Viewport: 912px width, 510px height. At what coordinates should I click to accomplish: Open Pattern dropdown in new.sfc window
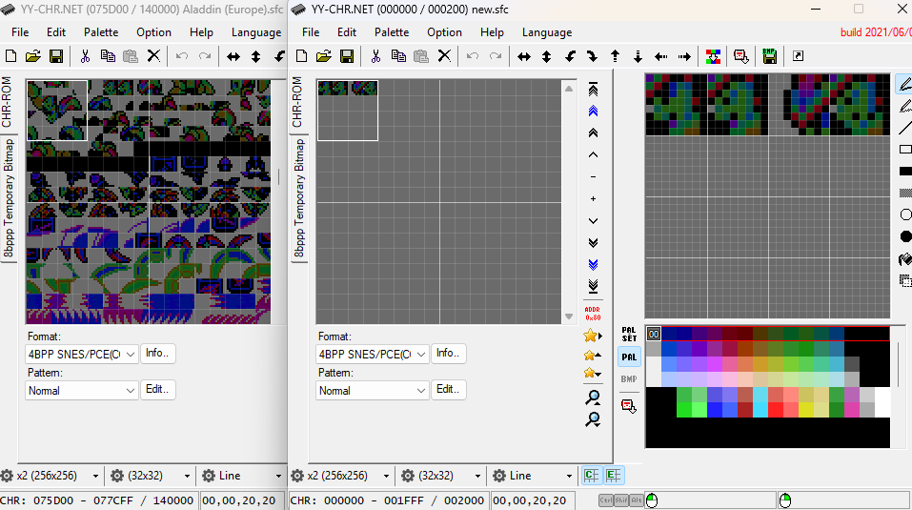coord(373,391)
